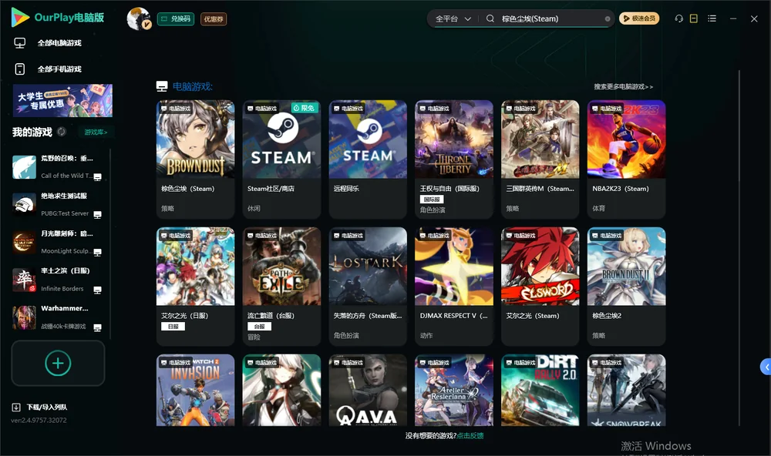Open the Overwatch 2 Invasion card
This screenshot has height=456, width=771.
click(195, 391)
